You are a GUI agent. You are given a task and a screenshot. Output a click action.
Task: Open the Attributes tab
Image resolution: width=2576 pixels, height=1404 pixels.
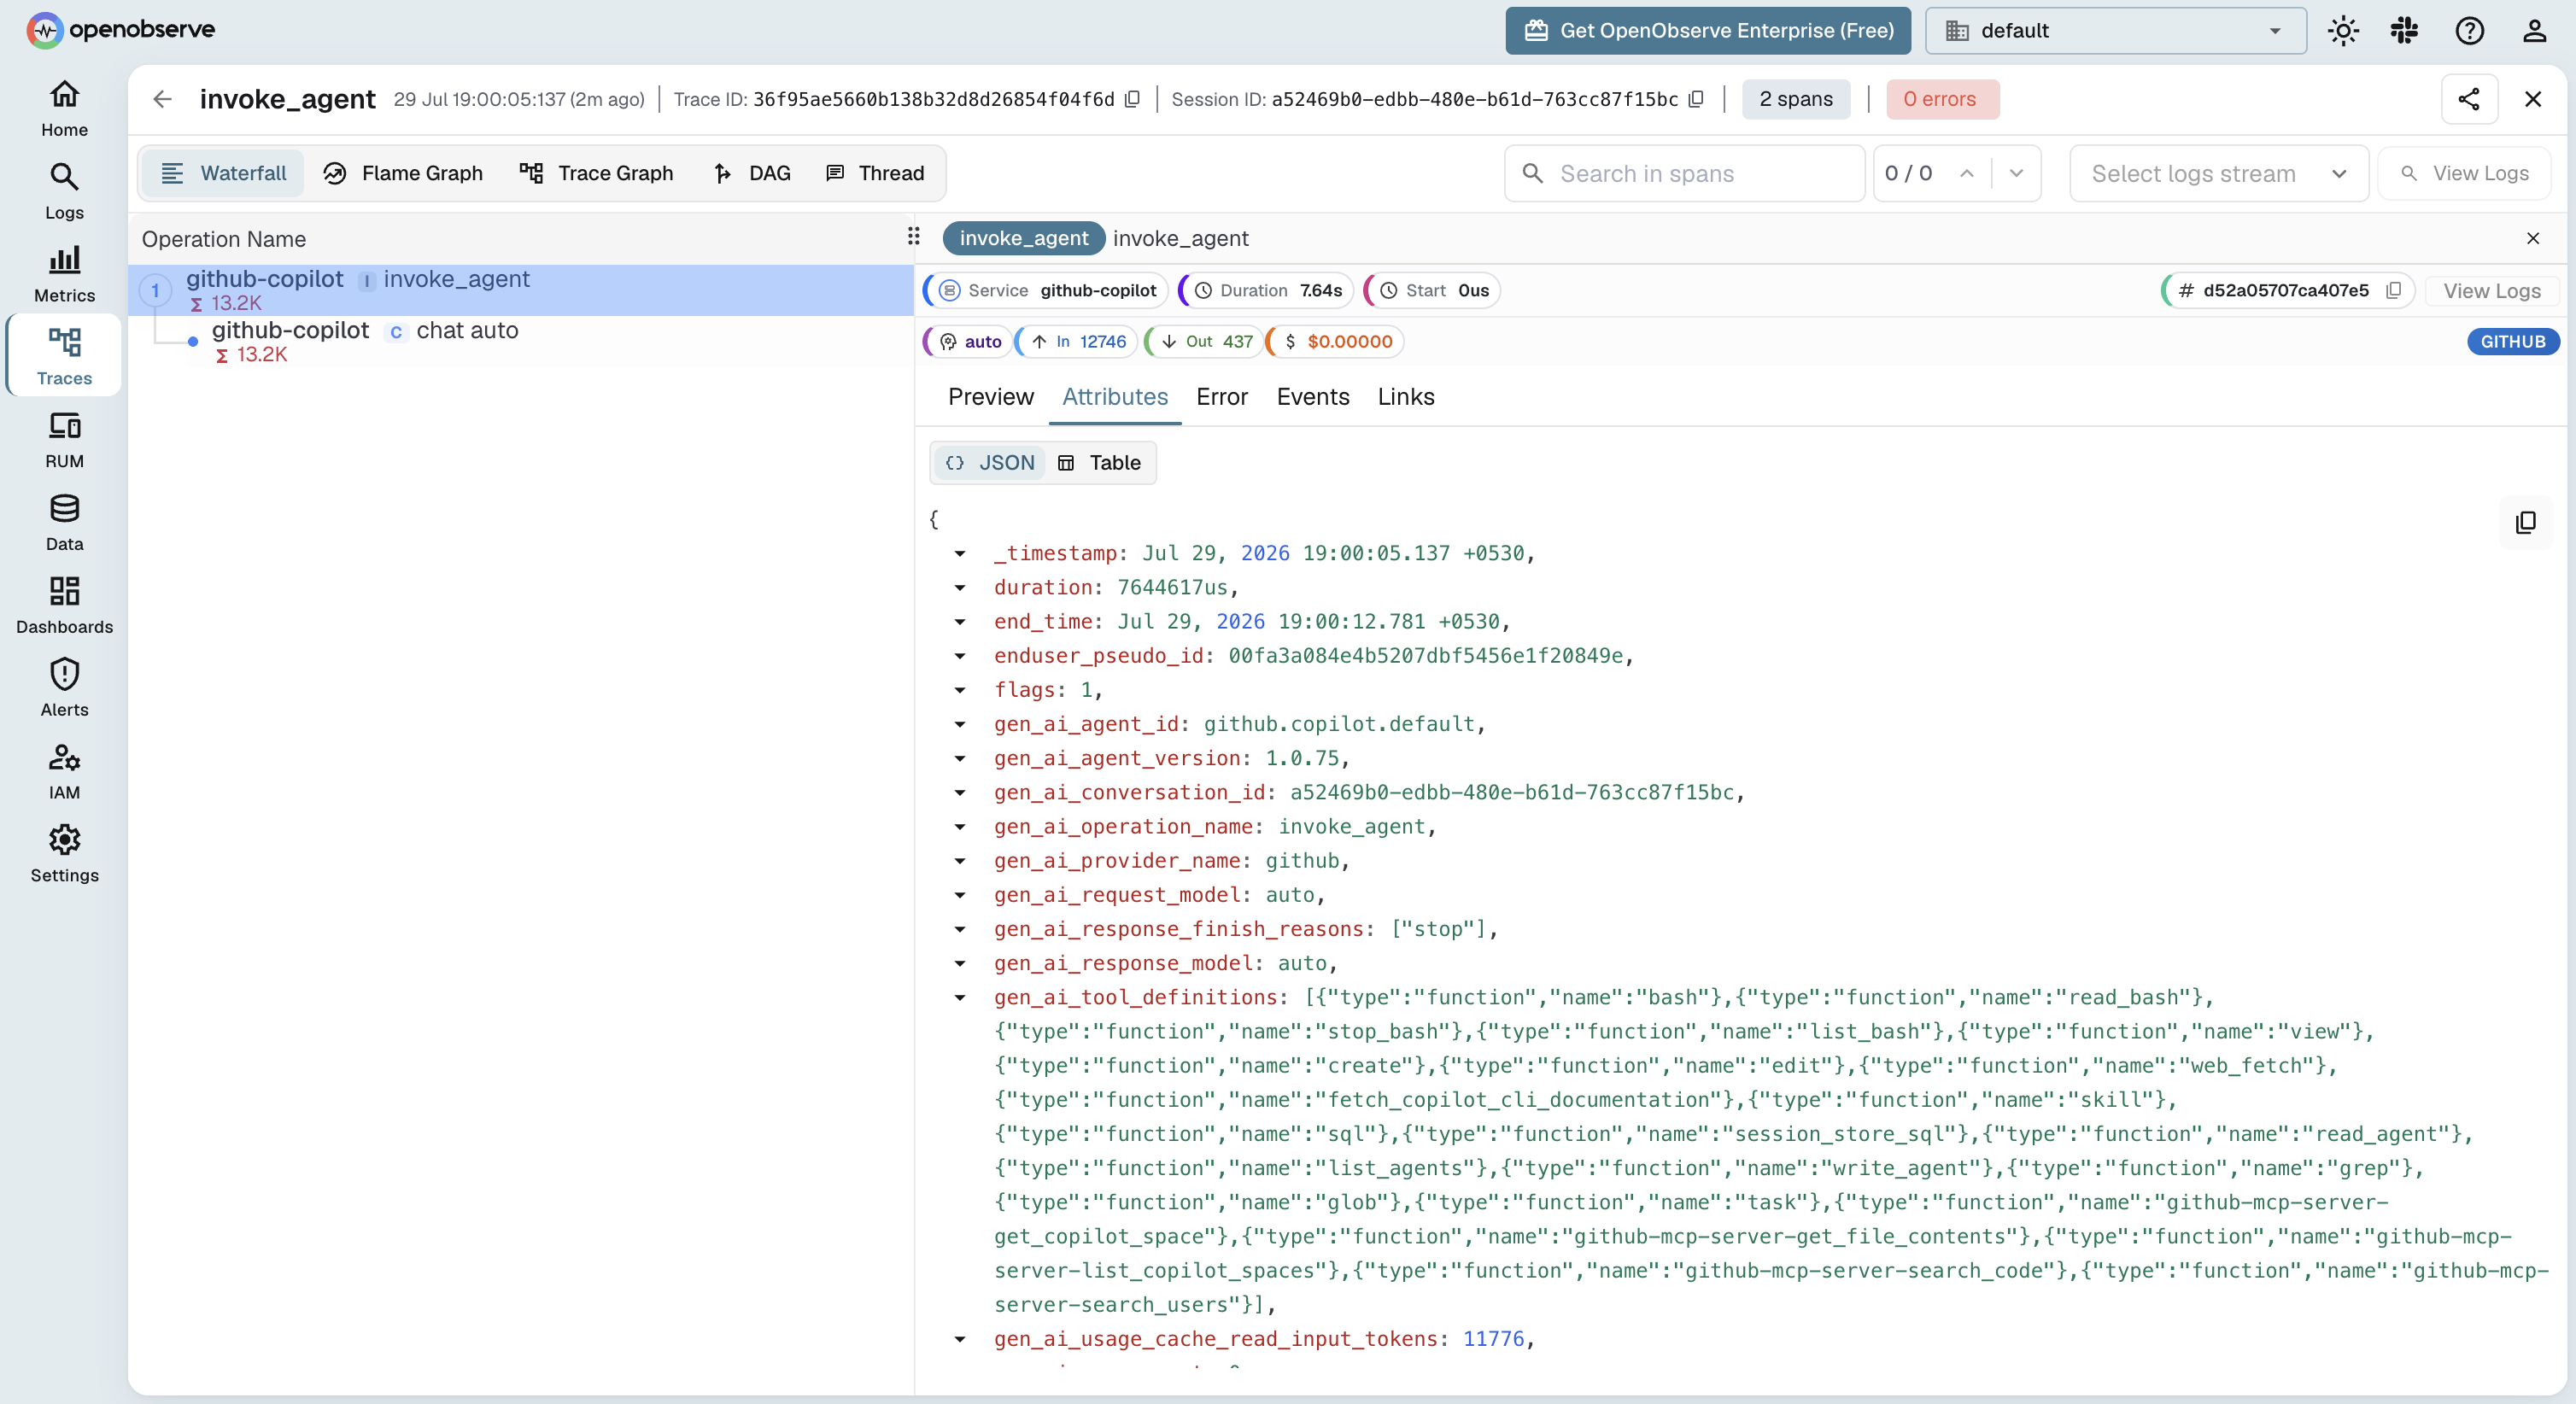(x=1114, y=397)
